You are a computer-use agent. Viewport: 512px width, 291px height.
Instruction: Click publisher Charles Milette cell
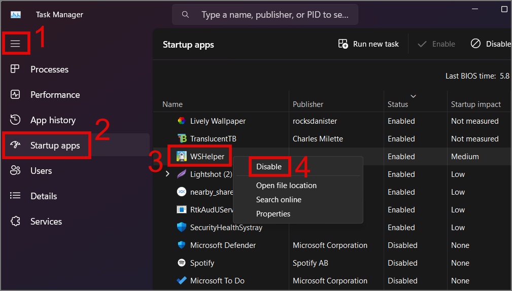[318, 138]
